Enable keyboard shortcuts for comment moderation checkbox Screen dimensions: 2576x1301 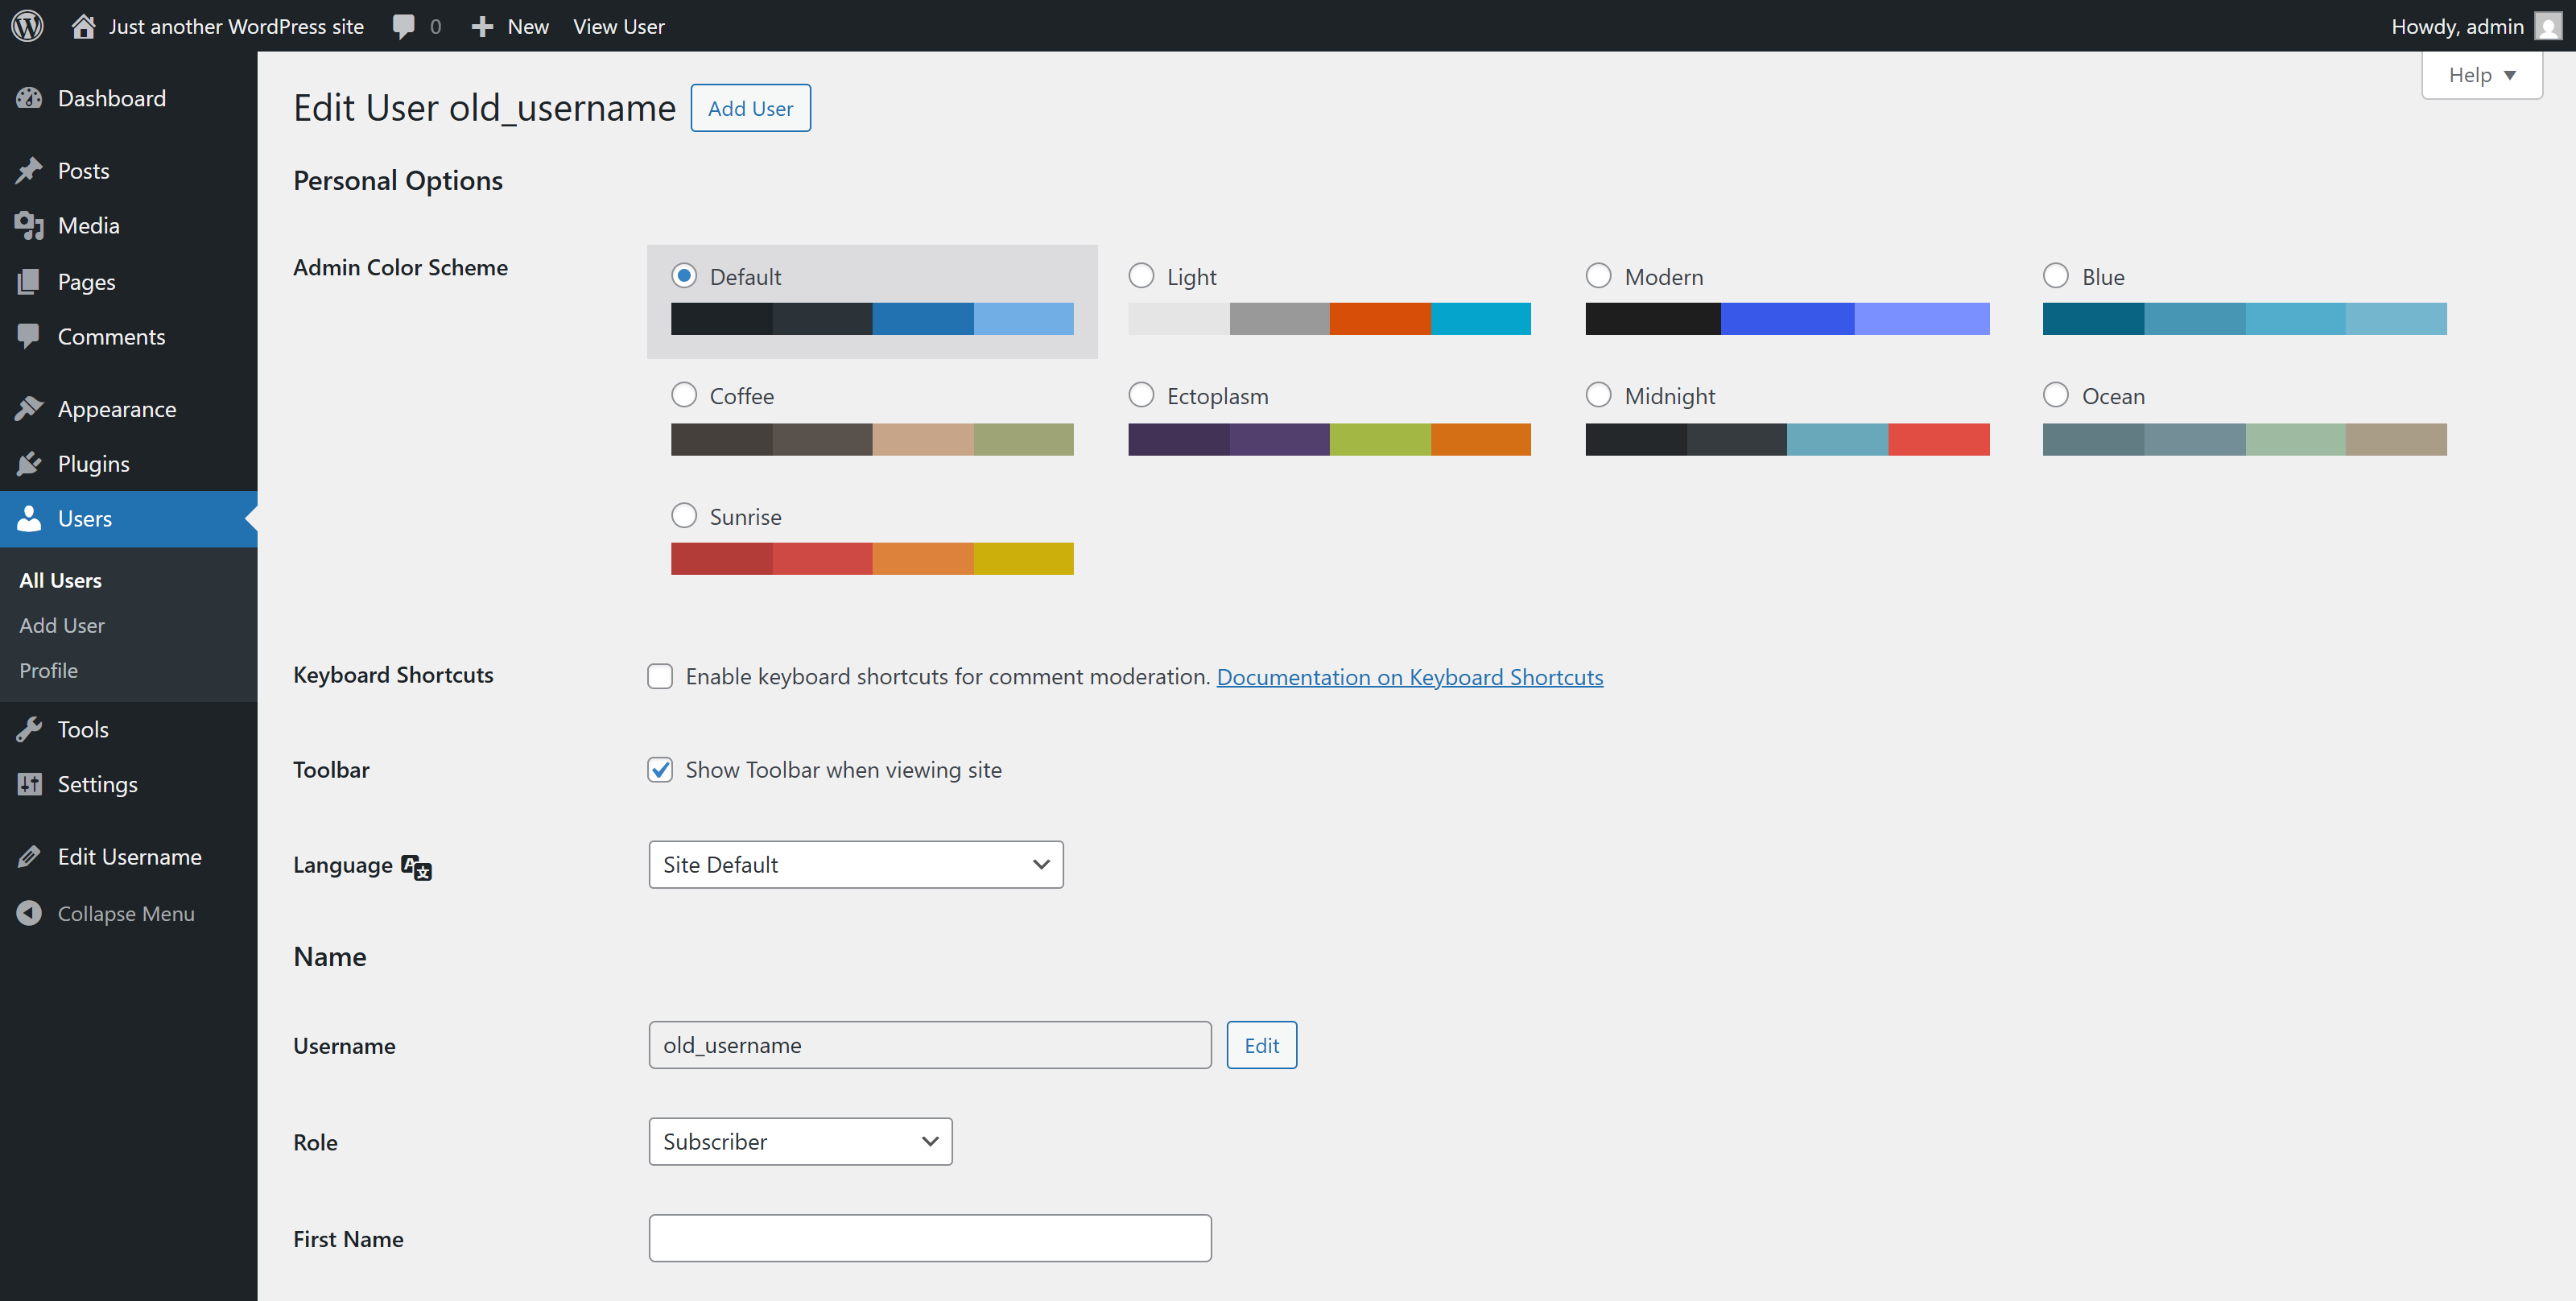click(x=660, y=677)
